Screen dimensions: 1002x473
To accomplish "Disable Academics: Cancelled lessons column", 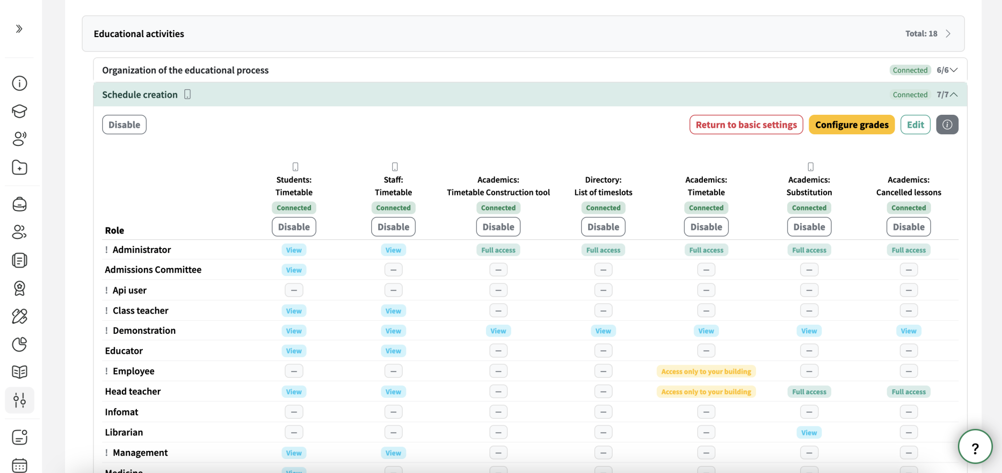I will click(x=909, y=227).
